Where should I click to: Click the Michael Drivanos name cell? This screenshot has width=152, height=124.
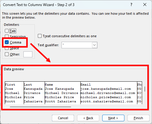pyautogui.click(x=61, y=93)
